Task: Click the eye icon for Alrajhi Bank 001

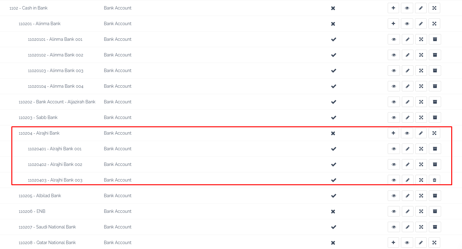Action: 394,149
